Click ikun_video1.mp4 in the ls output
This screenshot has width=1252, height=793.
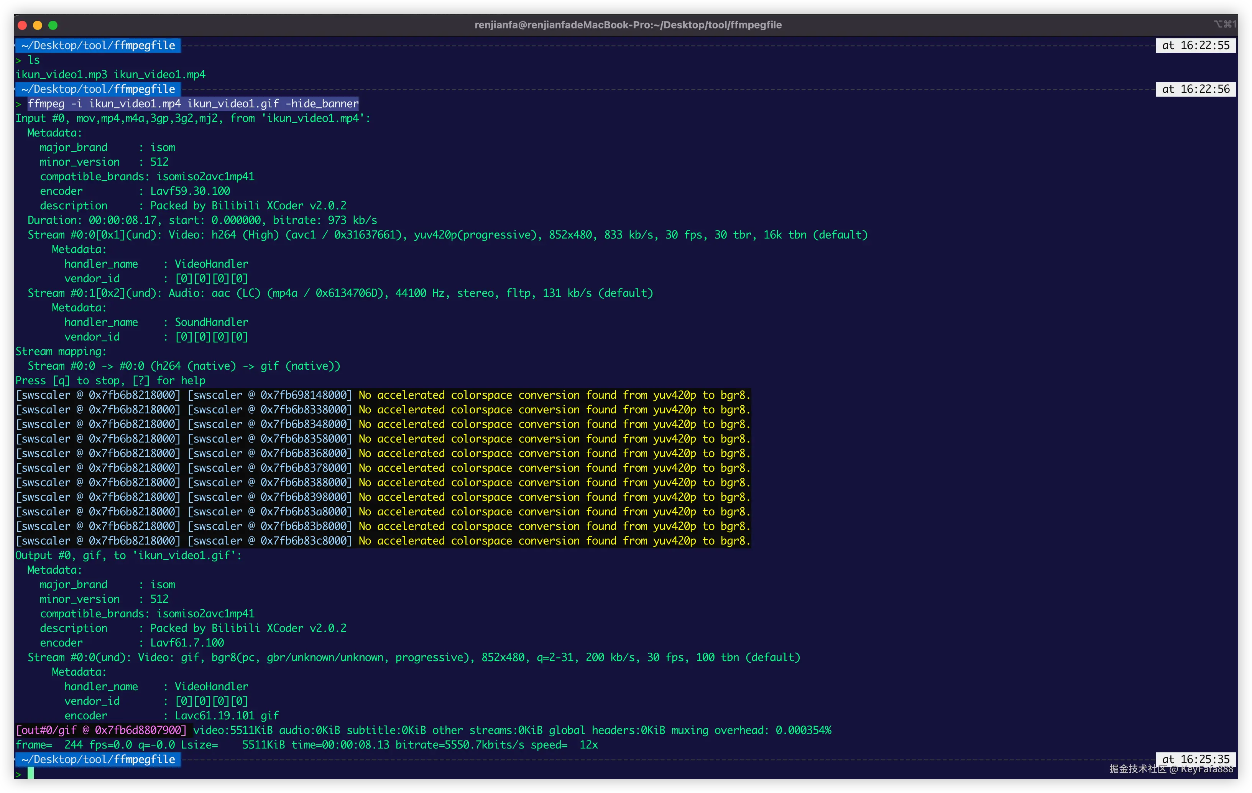pos(159,74)
